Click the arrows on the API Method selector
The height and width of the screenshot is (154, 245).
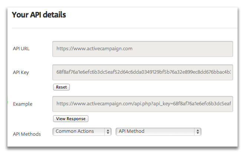tap(198, 132)
